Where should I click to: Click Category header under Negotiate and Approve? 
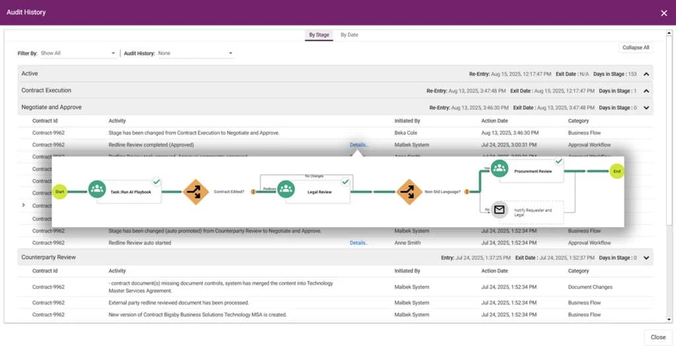coord(578,121)
